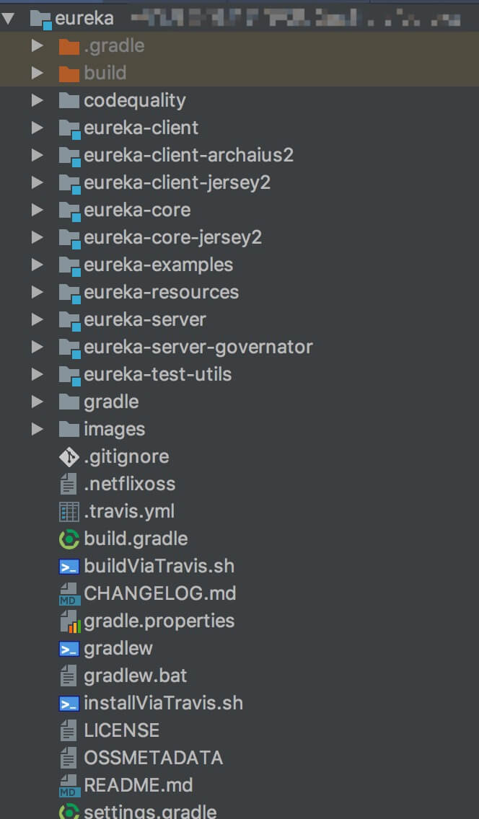The width and height of the screenshot is (479, 819).
Task: Click the eureka-client module icon
Action: tap(69, 129)
